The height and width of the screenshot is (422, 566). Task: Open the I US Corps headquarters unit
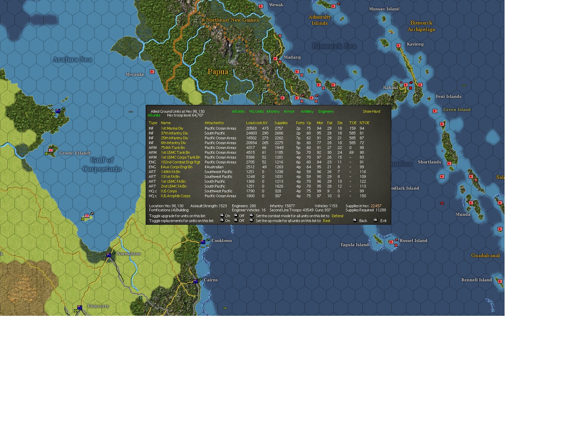pos(169,191)
